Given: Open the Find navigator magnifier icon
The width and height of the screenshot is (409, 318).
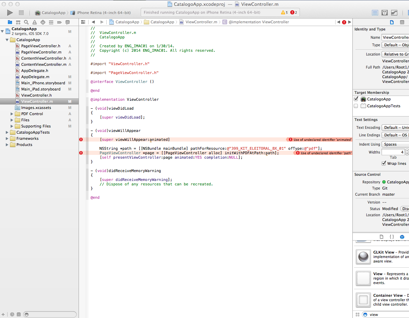Looking at the screenshot, I should tap(26, 22).
